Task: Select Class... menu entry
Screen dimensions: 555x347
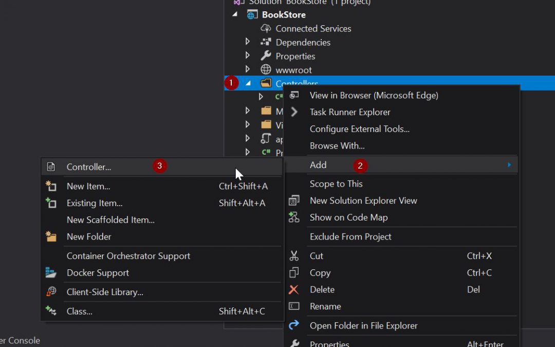Action: pos(80,312)
